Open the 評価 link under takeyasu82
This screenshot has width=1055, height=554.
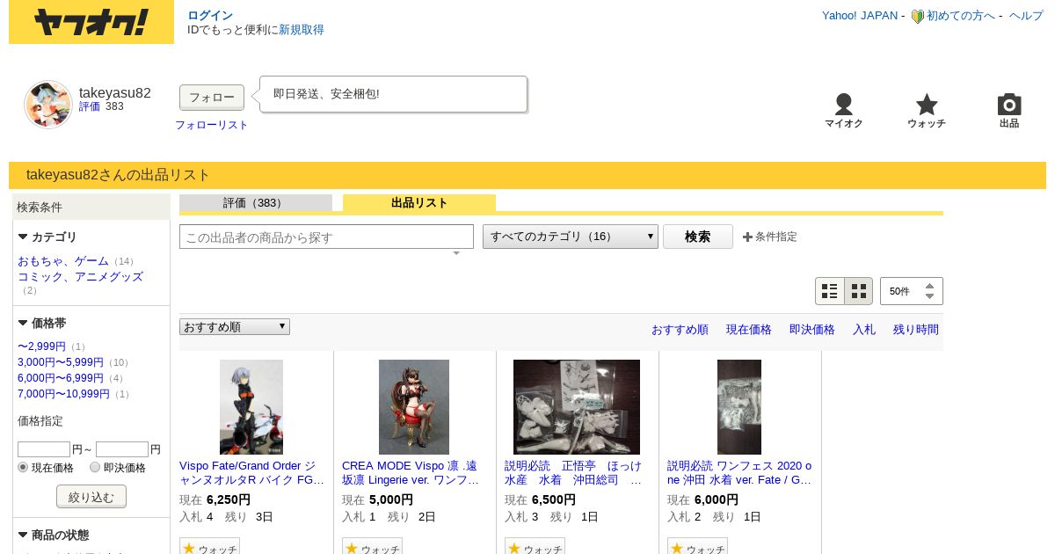click(90, 106)
